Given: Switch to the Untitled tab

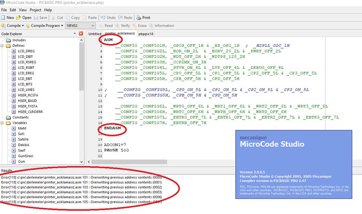Looking at the screenshot, I should point(94,34).
